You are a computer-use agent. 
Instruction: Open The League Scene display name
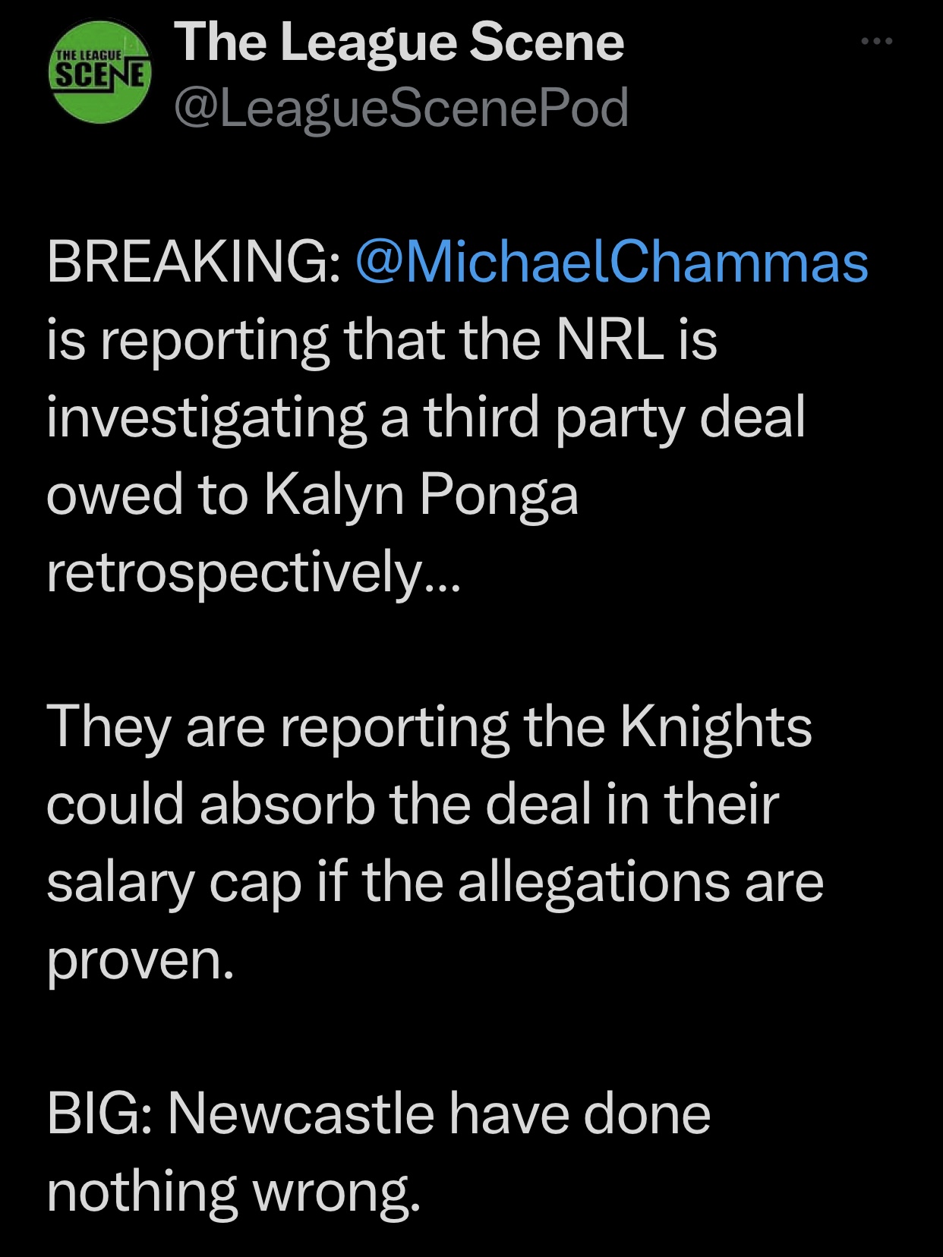[x=399, y=42]
